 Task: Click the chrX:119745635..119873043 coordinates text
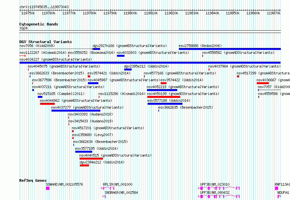[44, 7]
